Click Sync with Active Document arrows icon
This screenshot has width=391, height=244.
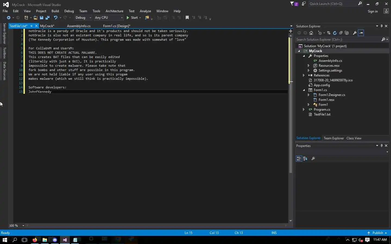coord(329,33)
